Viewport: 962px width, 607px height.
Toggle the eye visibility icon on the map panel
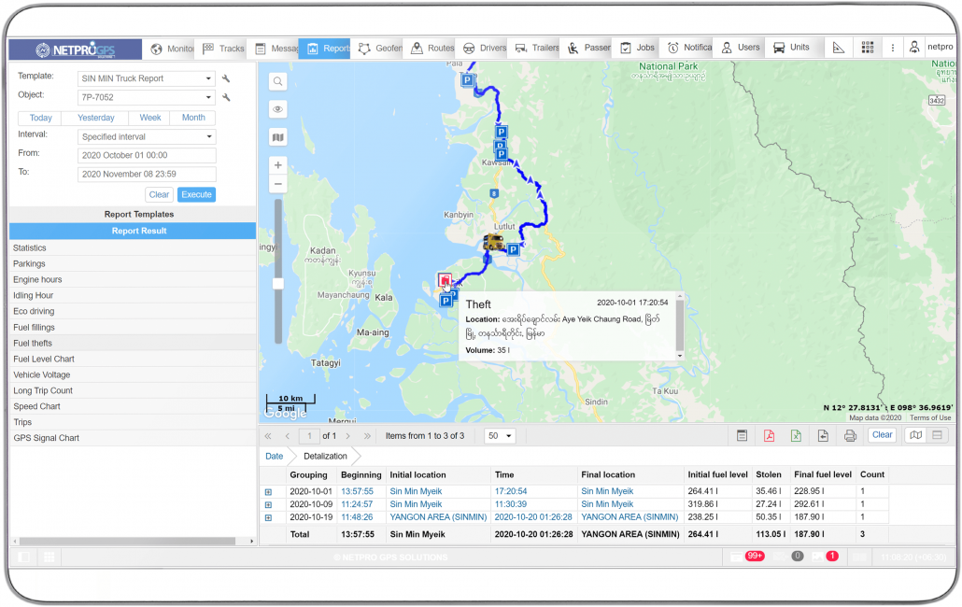pyautogui.click(x=276, y=108)
